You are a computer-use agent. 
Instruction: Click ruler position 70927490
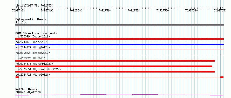pos(47,10)
